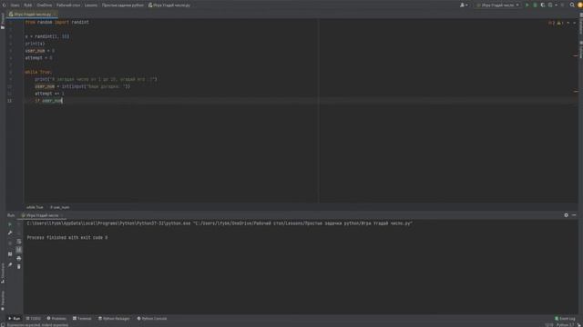Open the Run panel settings gear
Screen dimensions: 583x327
(x=566, y=215)
